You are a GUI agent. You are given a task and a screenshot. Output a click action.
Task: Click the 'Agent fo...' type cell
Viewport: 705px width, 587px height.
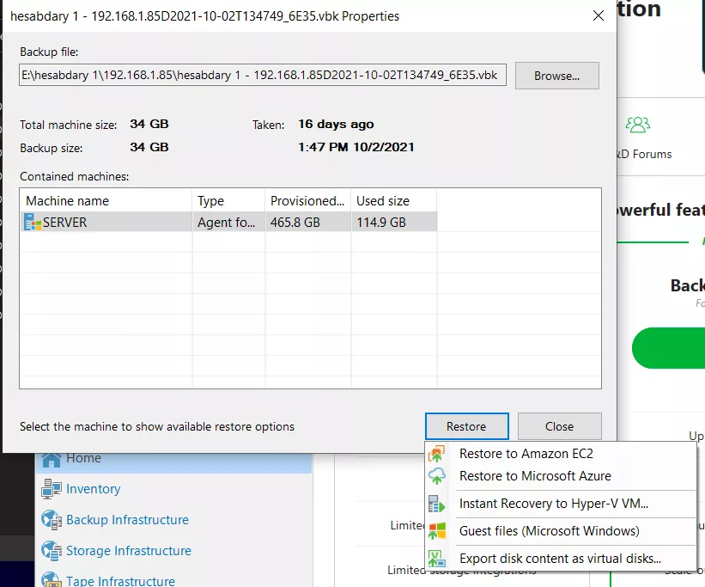[229, 223]
